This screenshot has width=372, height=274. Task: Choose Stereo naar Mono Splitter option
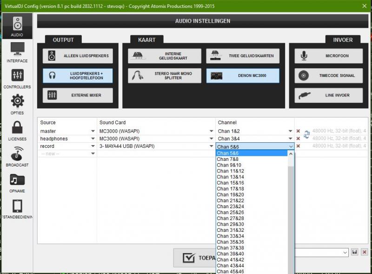point(165,76)
